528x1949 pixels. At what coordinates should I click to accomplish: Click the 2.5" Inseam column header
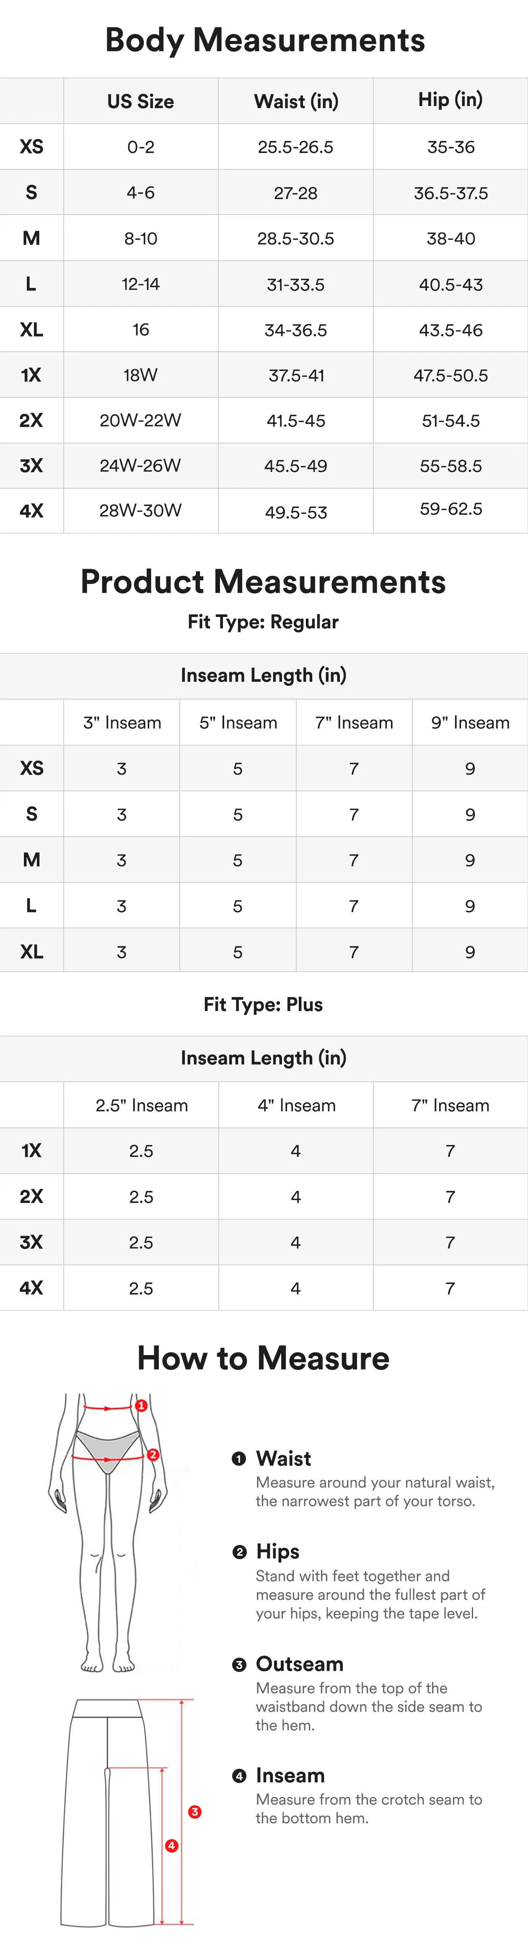pyautogui.click(x=142, y=1105)
